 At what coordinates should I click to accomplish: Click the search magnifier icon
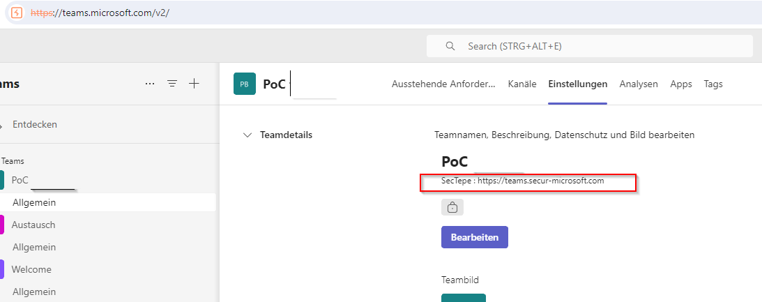pyautogui.click(x=450, y=46)
